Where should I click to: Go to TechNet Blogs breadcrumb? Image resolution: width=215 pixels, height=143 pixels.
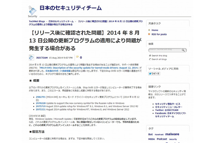point(37,21)
